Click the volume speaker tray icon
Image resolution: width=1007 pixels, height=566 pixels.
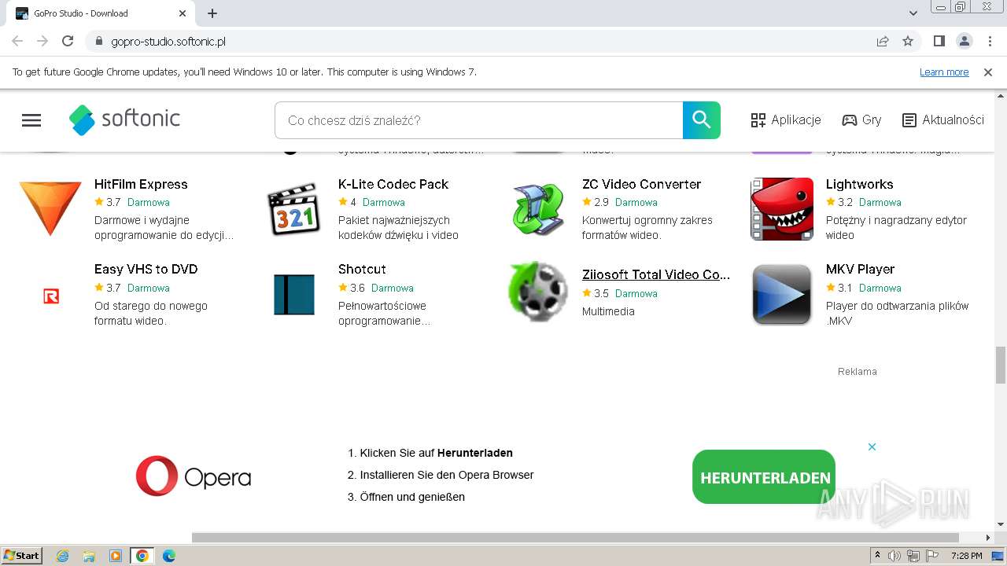(x=894, y=556)
